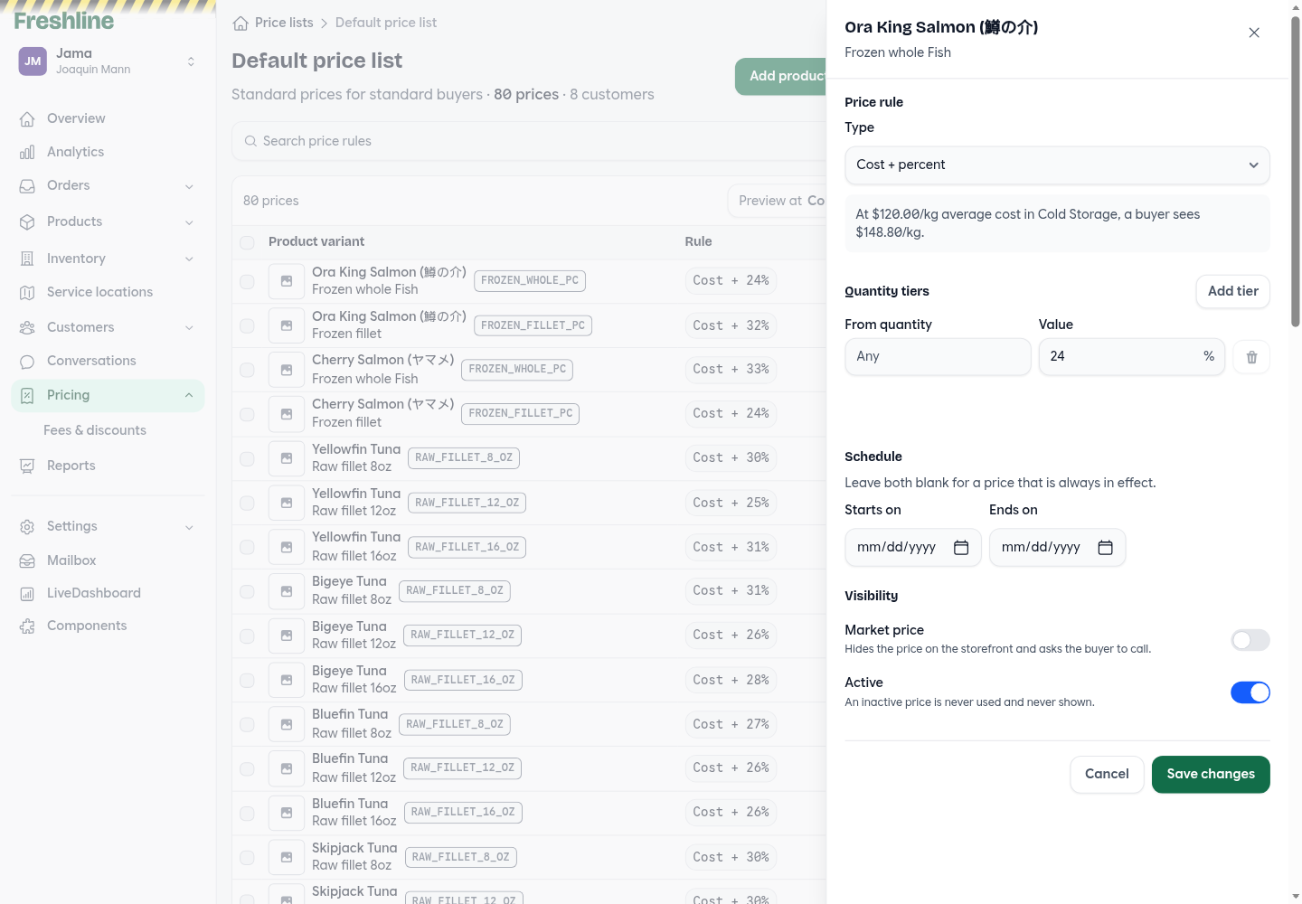The height and width of the screenshot is (904, 1302).
Task: Delete the quantity tier with trash icon
Action: tap(1251, 357)
